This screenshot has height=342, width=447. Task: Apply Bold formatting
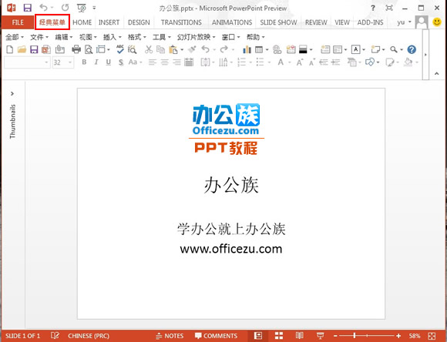[84, 62]
